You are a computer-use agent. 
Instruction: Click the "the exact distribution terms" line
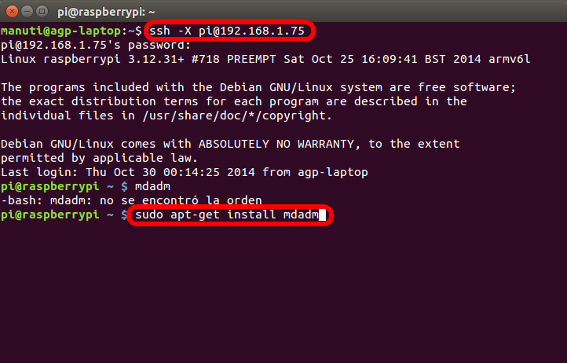(x=233, y=101)
